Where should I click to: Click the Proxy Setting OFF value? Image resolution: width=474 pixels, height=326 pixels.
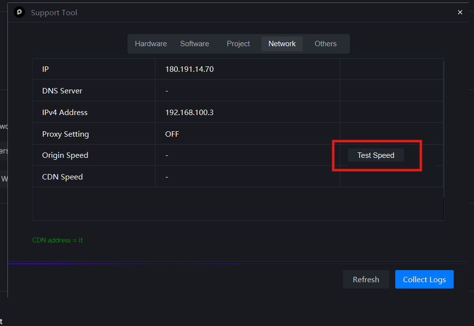point(172,134)
